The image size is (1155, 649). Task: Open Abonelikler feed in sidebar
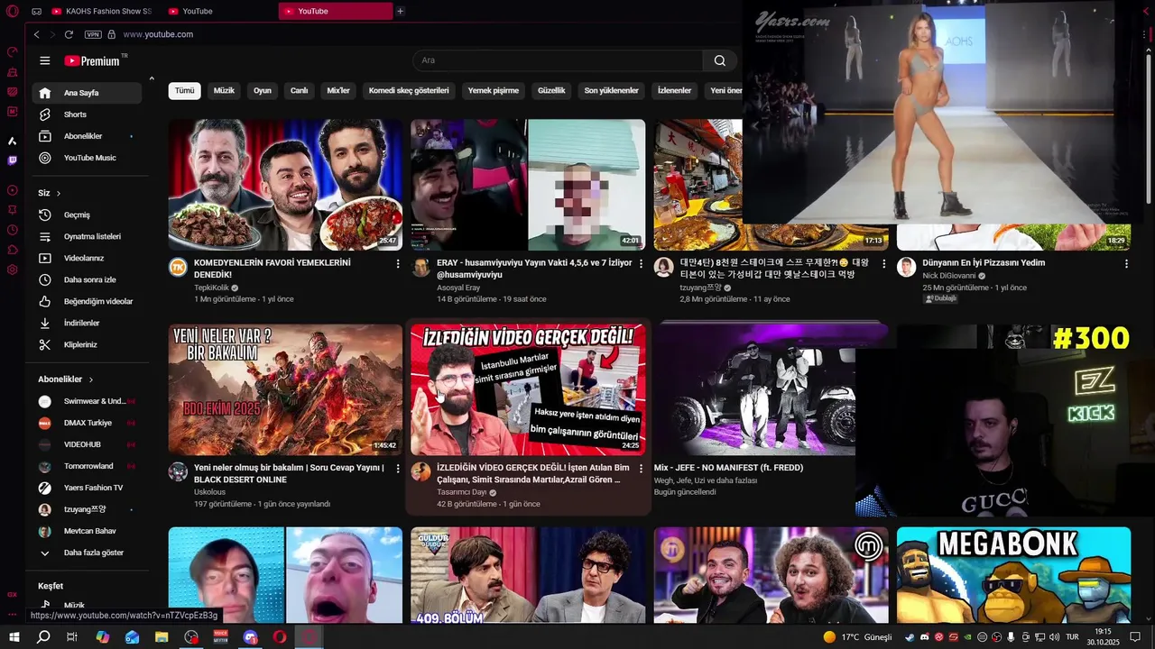(x=87, y=136)
